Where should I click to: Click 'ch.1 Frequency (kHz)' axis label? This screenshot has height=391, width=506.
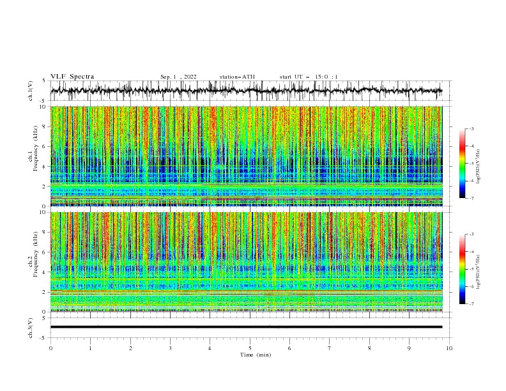tap(33, 148)
